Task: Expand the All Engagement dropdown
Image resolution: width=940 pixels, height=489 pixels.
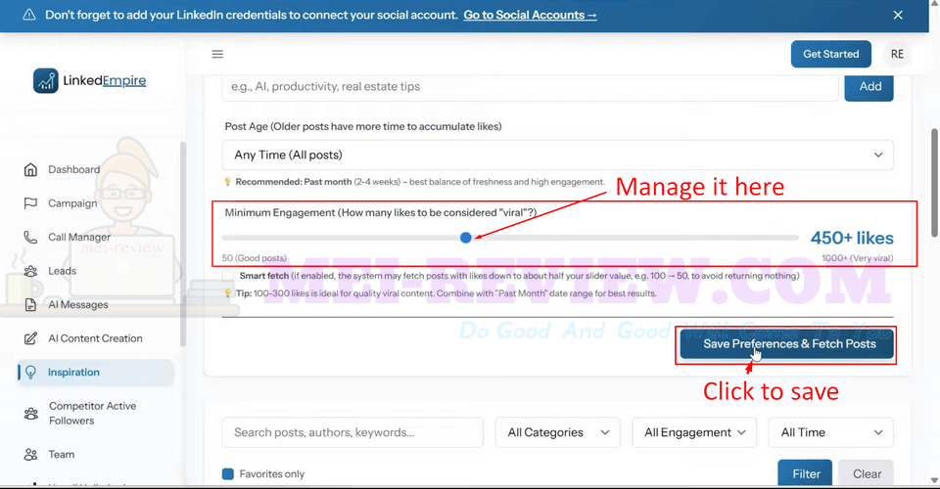Action: [694, 432]
